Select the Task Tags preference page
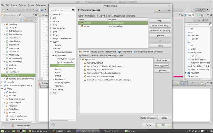This screenshot has width=213, height=133. point(59,86)
